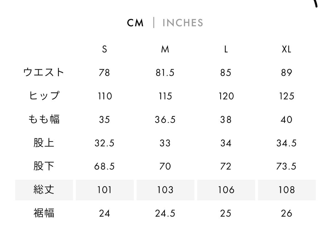Screen dimensions: 331x252
Task: Click the 股下 row label
Action: [x=44, y=166]
